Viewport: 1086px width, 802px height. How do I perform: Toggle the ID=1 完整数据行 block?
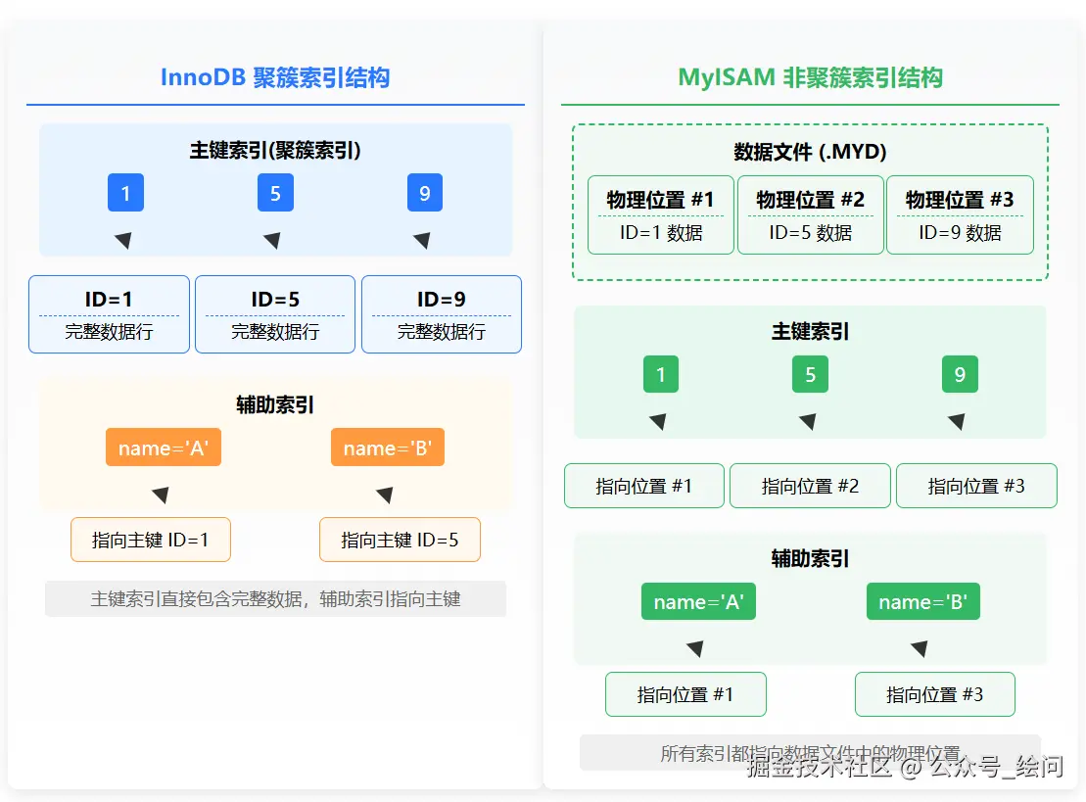[x=109, y=313]
